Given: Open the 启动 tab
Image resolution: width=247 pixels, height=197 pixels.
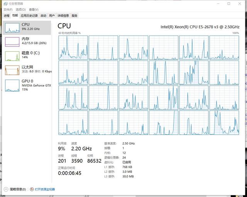Looking at the screenshot, I should tap(43, 15).
